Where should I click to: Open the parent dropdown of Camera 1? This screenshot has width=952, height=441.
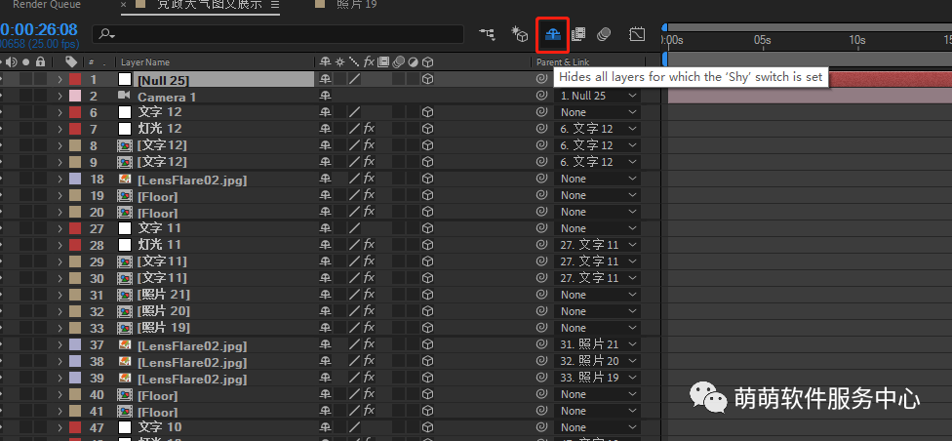point(598,96)
